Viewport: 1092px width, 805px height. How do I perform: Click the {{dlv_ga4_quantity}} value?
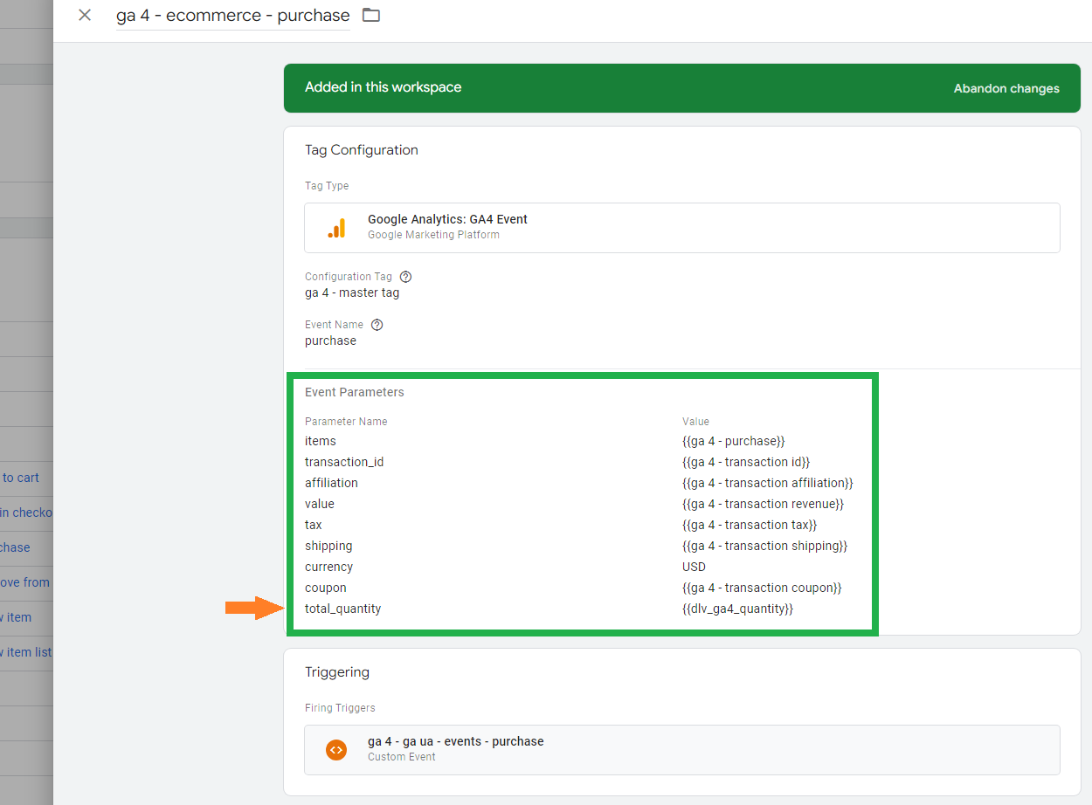pos(737,609)
